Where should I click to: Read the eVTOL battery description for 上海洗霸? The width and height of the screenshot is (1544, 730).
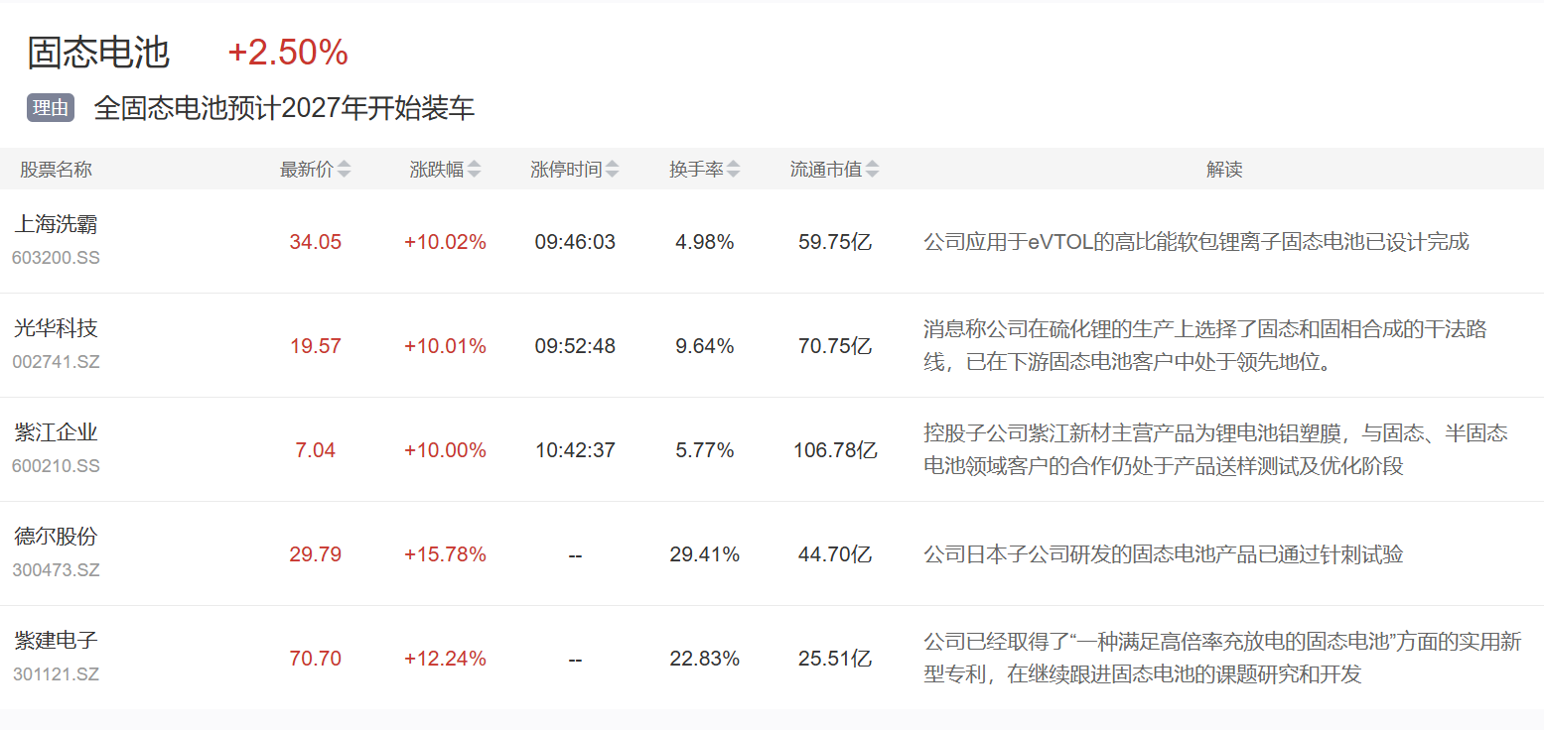(1195, 242)
